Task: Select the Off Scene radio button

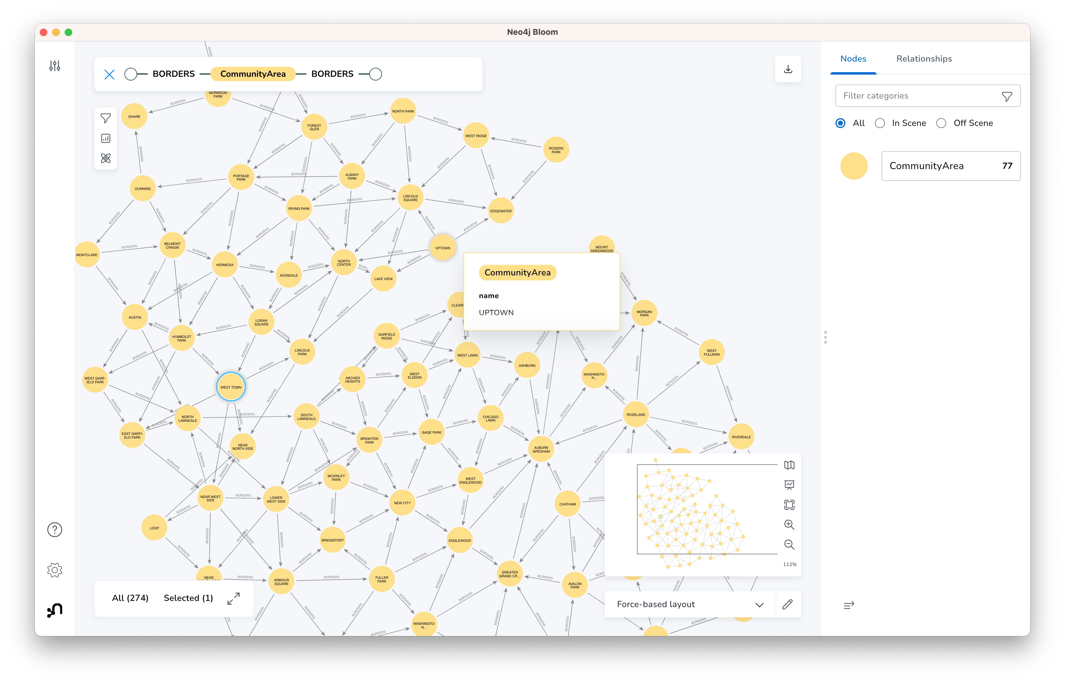Action: tap(941, 123)
